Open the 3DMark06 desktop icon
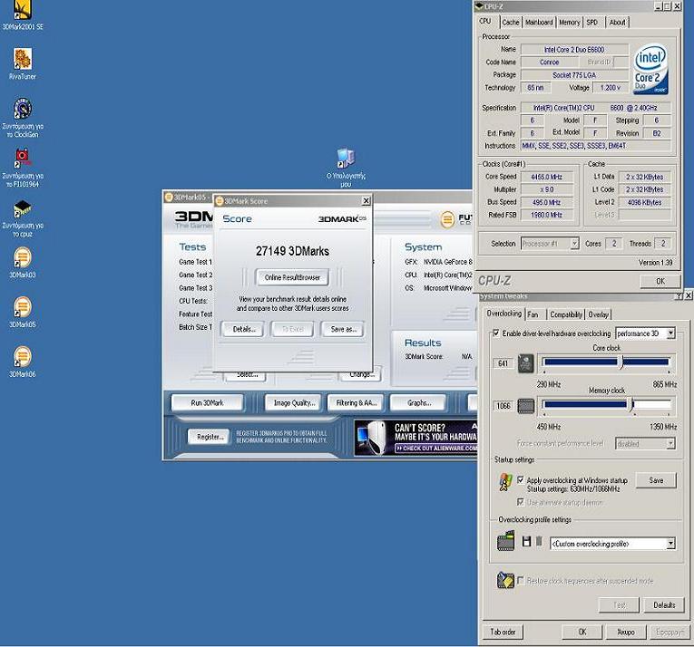 coord(23,362)
